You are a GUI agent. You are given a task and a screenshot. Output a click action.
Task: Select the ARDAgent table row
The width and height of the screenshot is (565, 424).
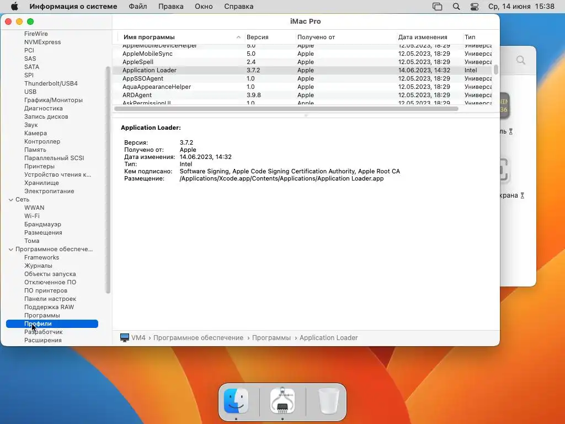click(302, 95)
